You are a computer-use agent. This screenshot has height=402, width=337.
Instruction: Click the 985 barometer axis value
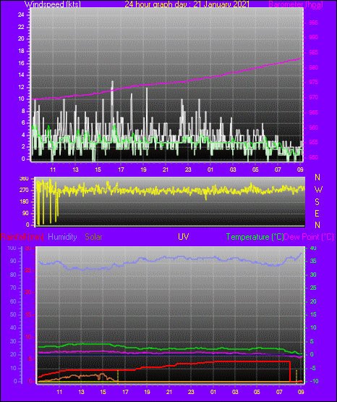(x=313, y=53)
